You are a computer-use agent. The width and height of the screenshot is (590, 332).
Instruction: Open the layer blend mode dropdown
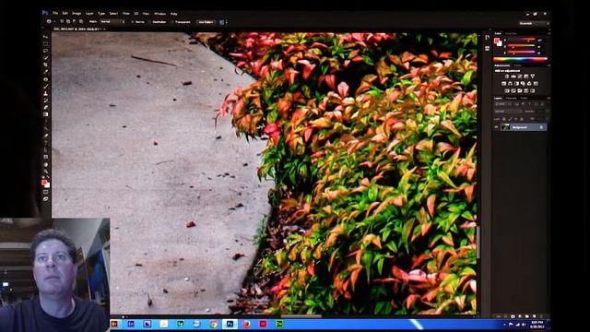tap(508, 112)
